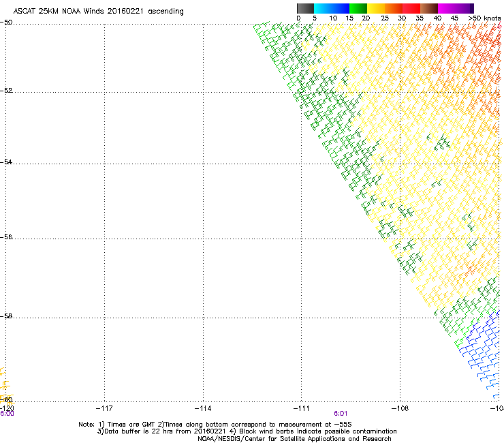504x443 pixels.
Task: Click the latitude label '-54'
Action: point(6,162)
